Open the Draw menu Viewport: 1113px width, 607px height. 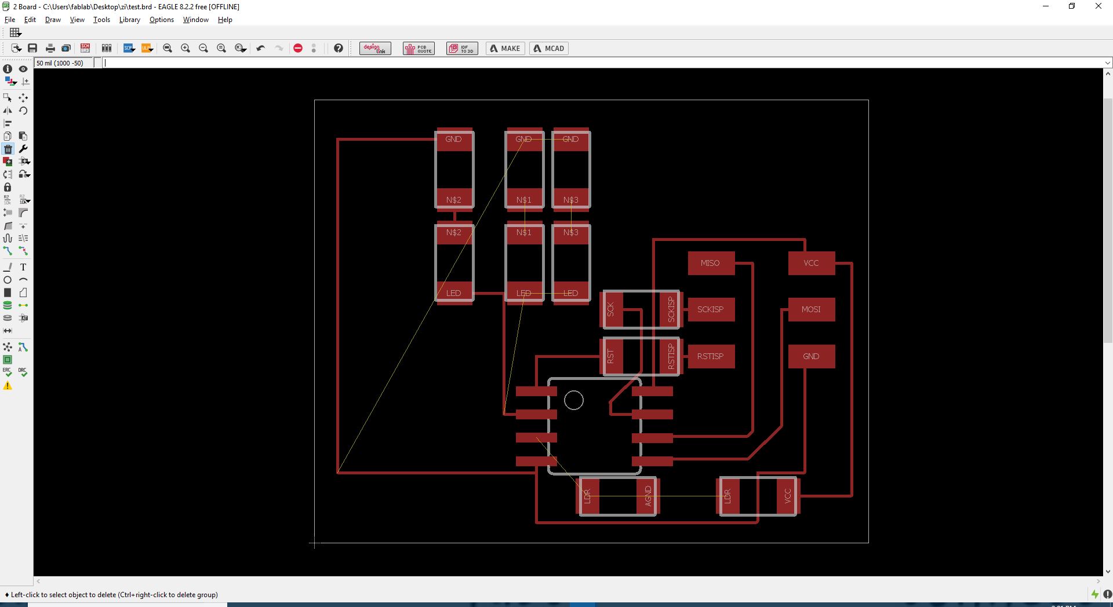tap(53, 20)
